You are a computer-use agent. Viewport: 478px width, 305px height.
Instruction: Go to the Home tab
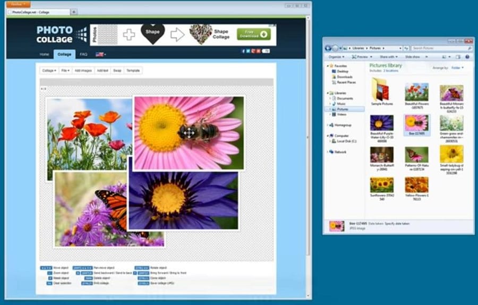[44, 54]
